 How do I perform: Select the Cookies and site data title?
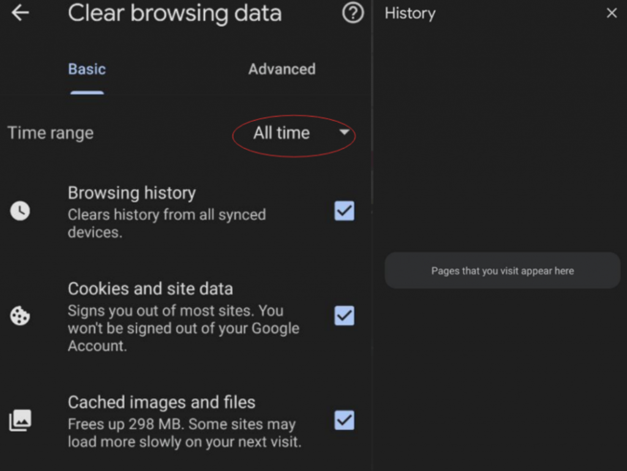tap(150, 288)
